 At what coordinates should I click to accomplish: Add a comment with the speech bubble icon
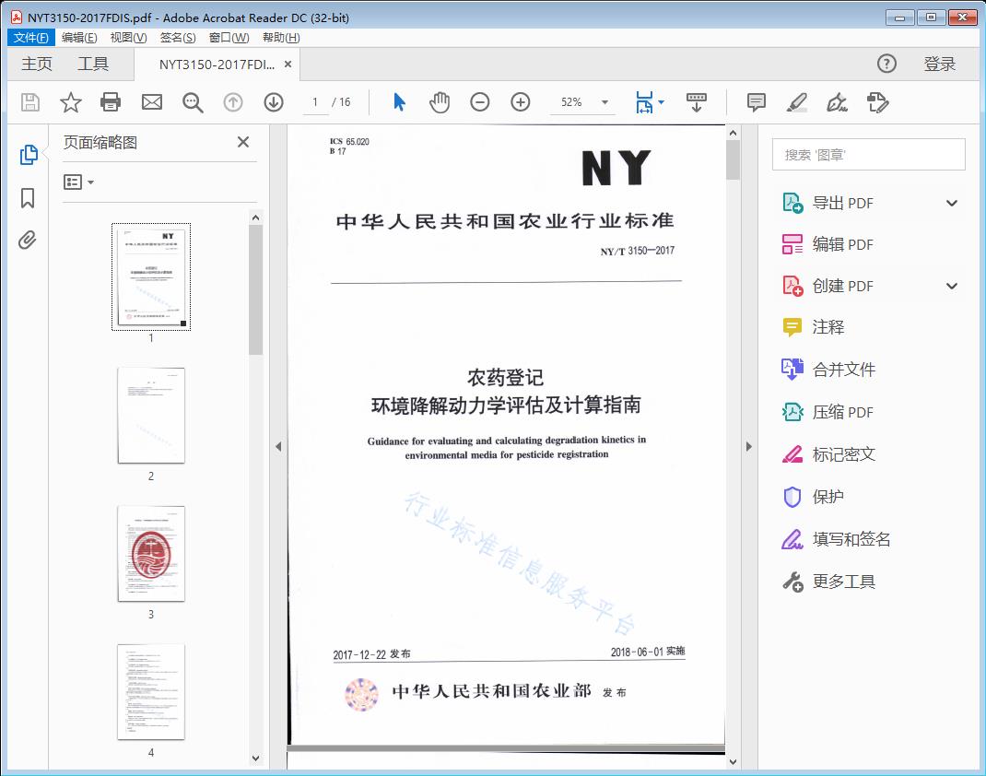point(756,102)
